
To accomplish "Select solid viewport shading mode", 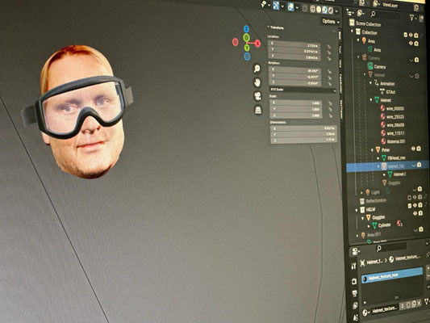I will click(319, 10).
